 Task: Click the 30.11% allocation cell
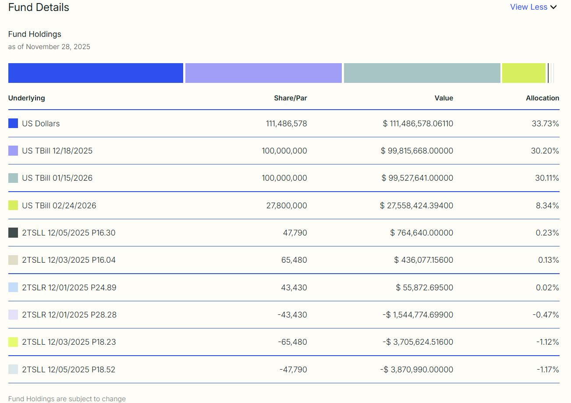tap(546, 178)
